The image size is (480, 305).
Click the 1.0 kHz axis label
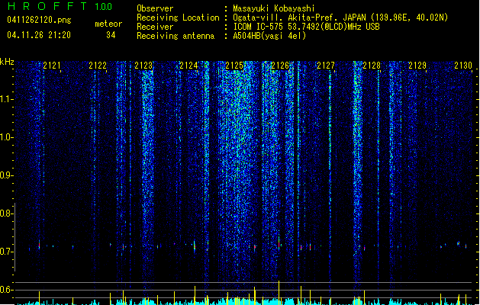6,137
